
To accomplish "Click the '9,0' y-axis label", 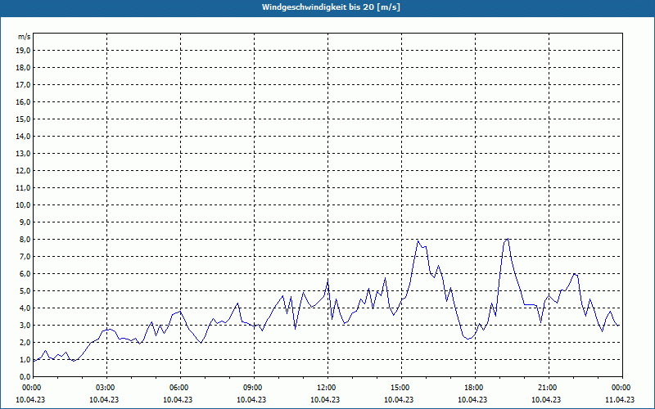I will pos(25,222).
